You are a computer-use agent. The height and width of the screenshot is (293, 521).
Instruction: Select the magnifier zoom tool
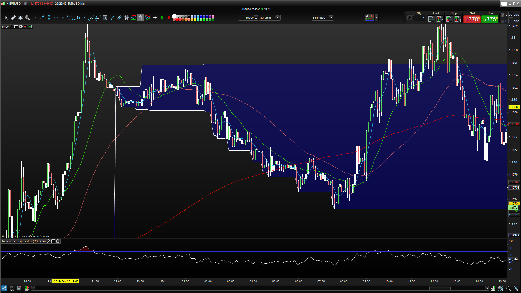coord(27,18)
